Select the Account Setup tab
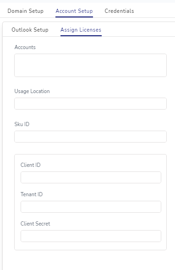This screenshot has height=270, width=175. click(74, 11)
